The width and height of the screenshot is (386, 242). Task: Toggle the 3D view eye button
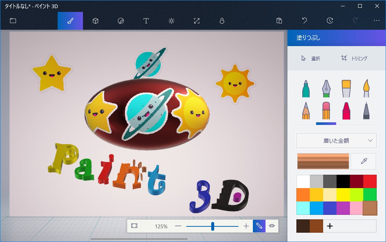click(272, 226)
